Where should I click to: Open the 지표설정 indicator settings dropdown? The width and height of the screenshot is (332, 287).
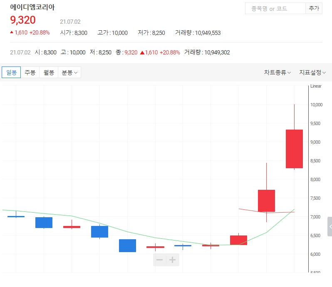[x=312, y=73]
